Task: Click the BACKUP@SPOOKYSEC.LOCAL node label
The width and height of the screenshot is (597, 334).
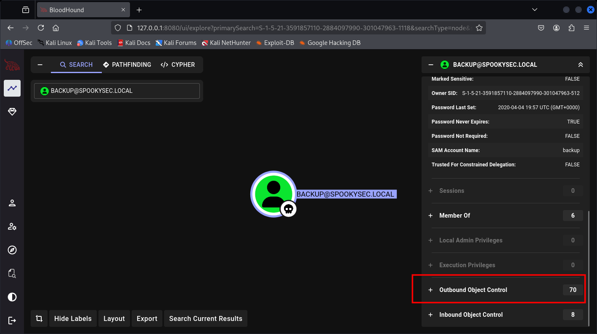Action: pos(346,194)
